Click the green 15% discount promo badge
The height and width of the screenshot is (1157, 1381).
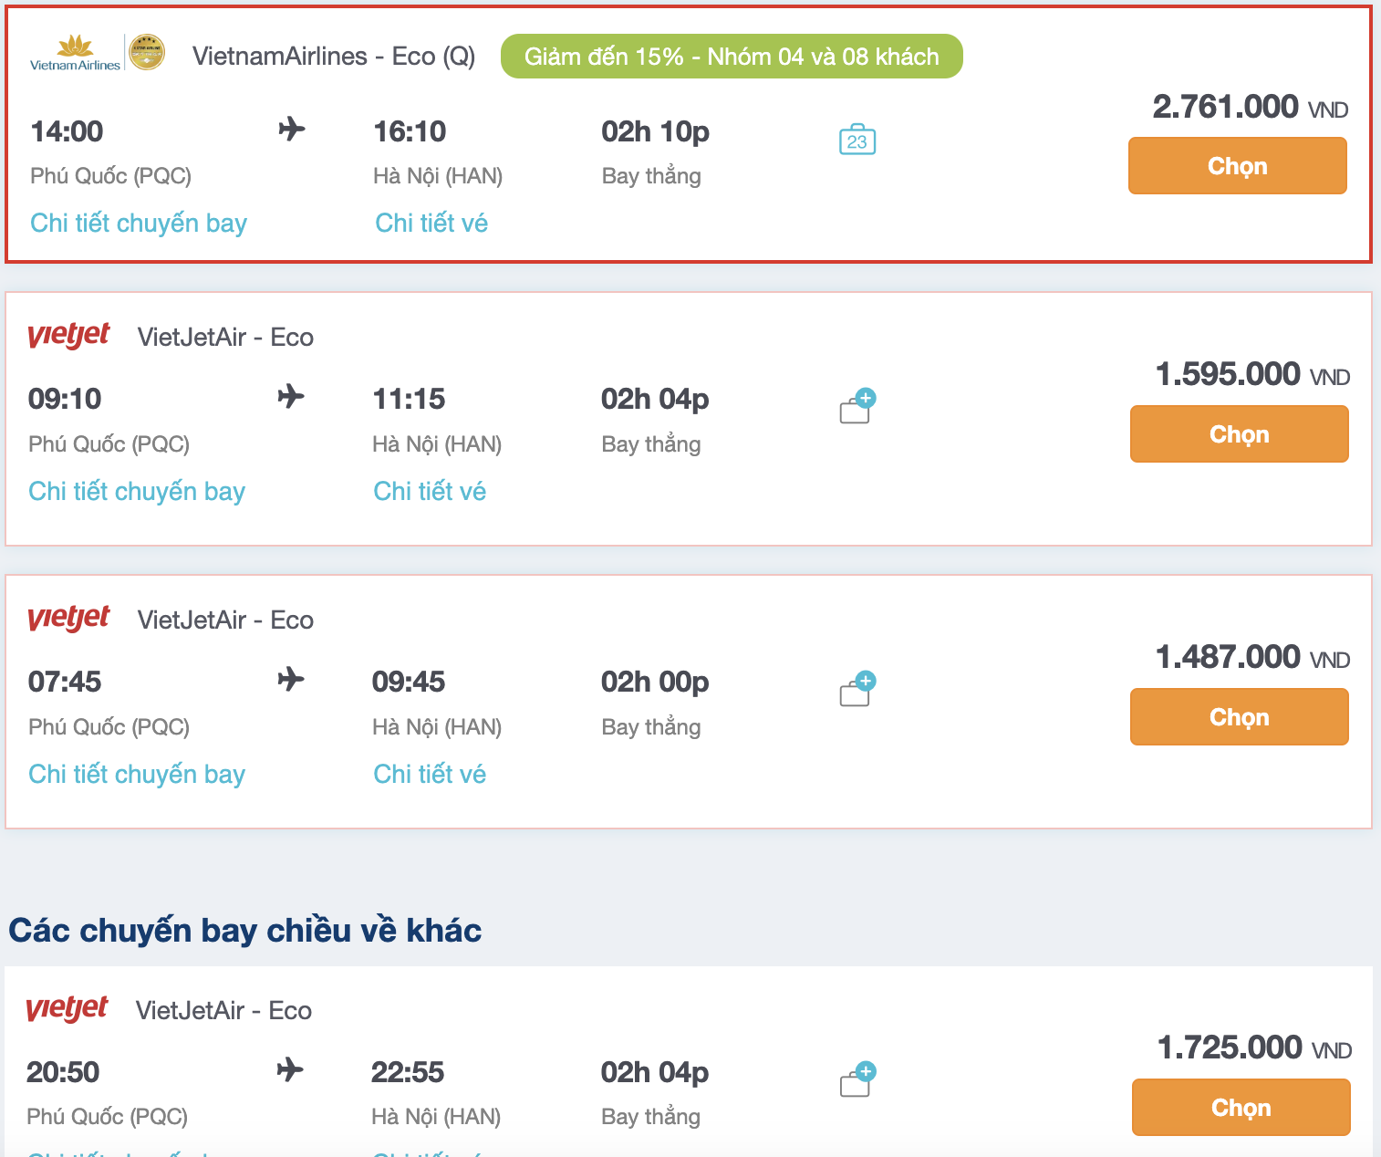click(730, 56)
